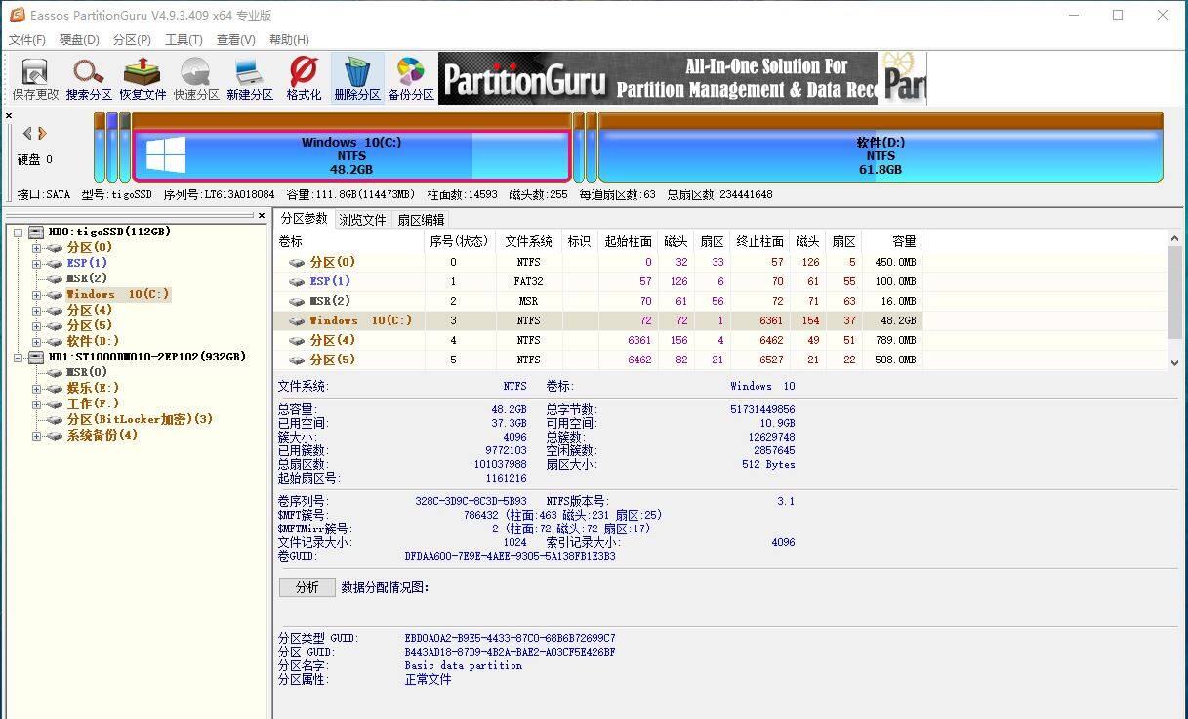This screenshot has width=1188, height=719.
Task: Open the 分区(P) menu
Action: [x=132, y=40]
